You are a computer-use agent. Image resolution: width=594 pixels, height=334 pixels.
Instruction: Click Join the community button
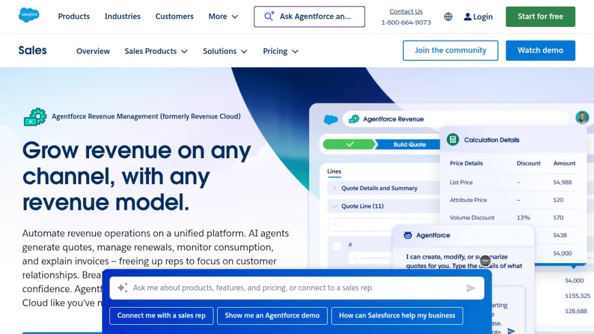[x=450, y=51]
